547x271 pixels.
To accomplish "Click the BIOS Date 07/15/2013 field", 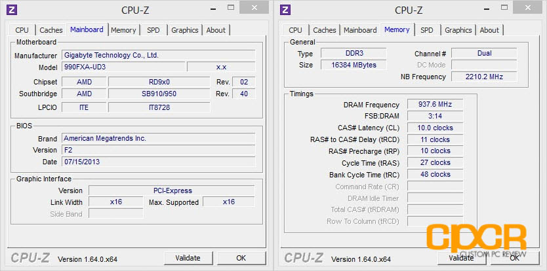I will [x=158, y=162].
